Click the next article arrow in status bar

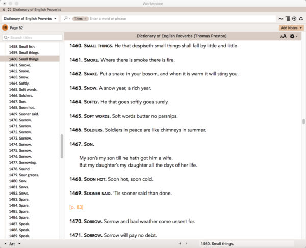(186, 244)
